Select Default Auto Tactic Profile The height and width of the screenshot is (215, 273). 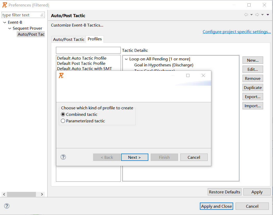point(82,58)
